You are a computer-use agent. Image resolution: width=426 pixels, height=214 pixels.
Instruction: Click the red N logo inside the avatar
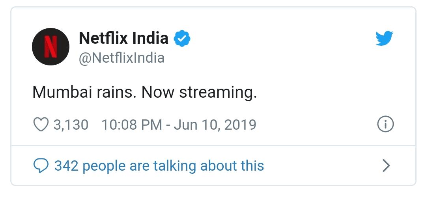tap(50, 47)
